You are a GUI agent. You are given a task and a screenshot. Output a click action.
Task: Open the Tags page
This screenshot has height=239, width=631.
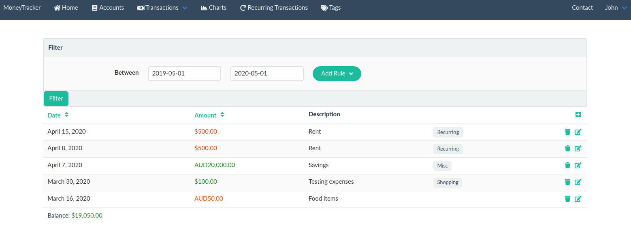[331, 8]
